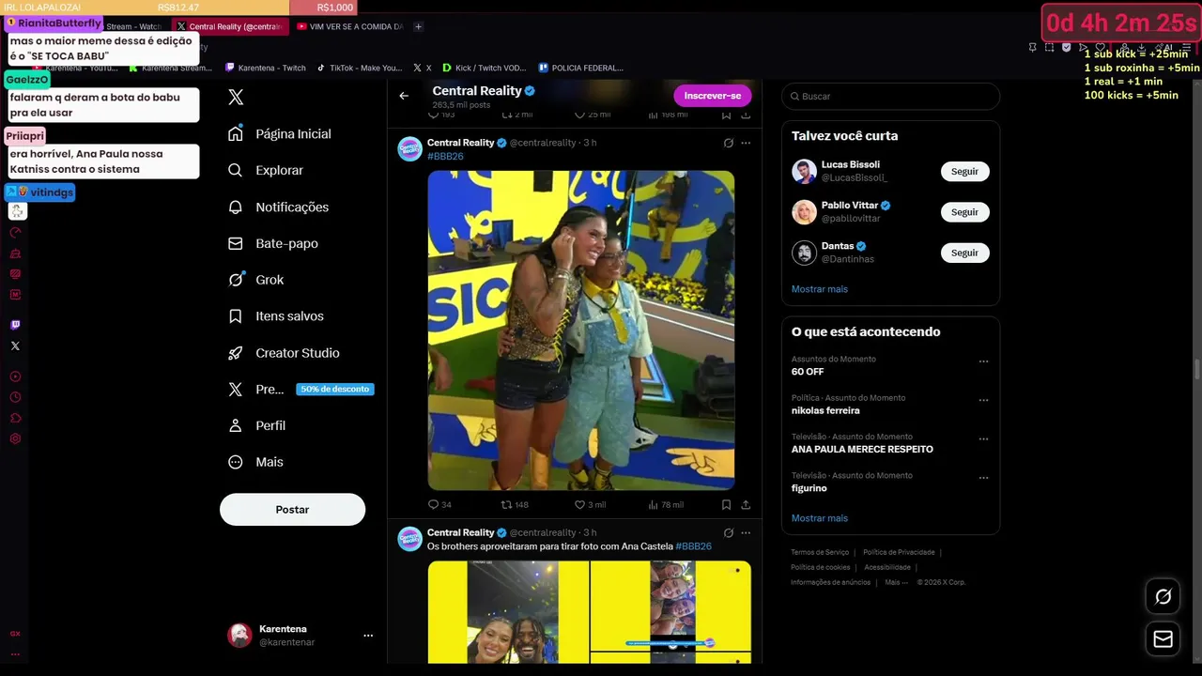Open History clock icon in sidebar

click(15, 397)
